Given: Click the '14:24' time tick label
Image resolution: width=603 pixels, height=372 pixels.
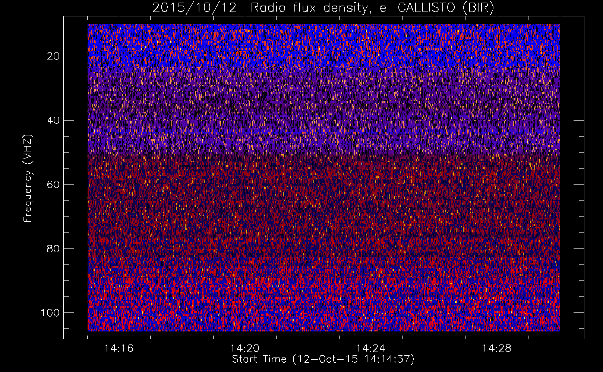Looking at the screenshot, I should tap(371, 349).
